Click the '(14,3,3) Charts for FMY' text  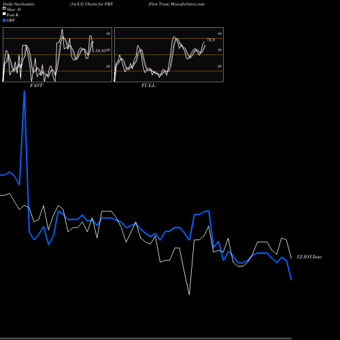pos(91,4)
